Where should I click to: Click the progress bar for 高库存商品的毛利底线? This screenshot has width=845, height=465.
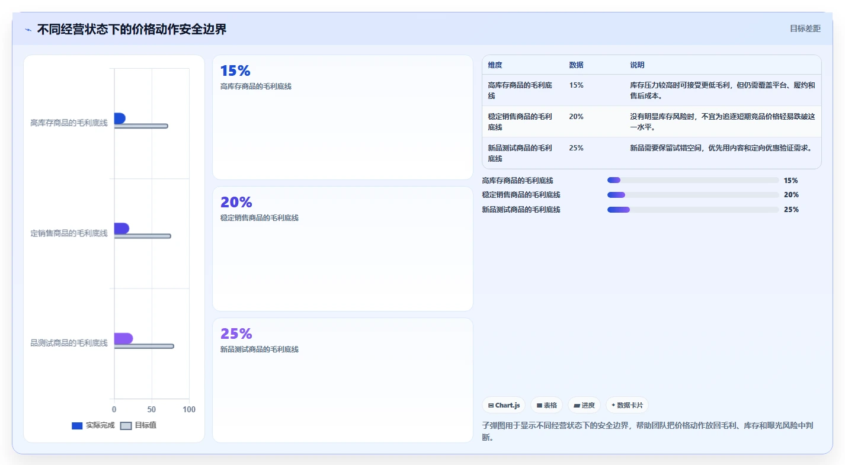(x=693, y=180)
